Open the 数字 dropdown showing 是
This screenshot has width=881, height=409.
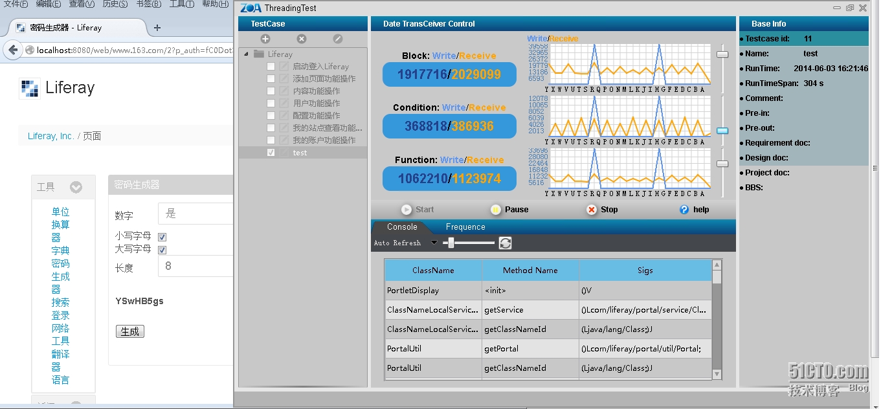pyautogui.click(x=195, y=214)
